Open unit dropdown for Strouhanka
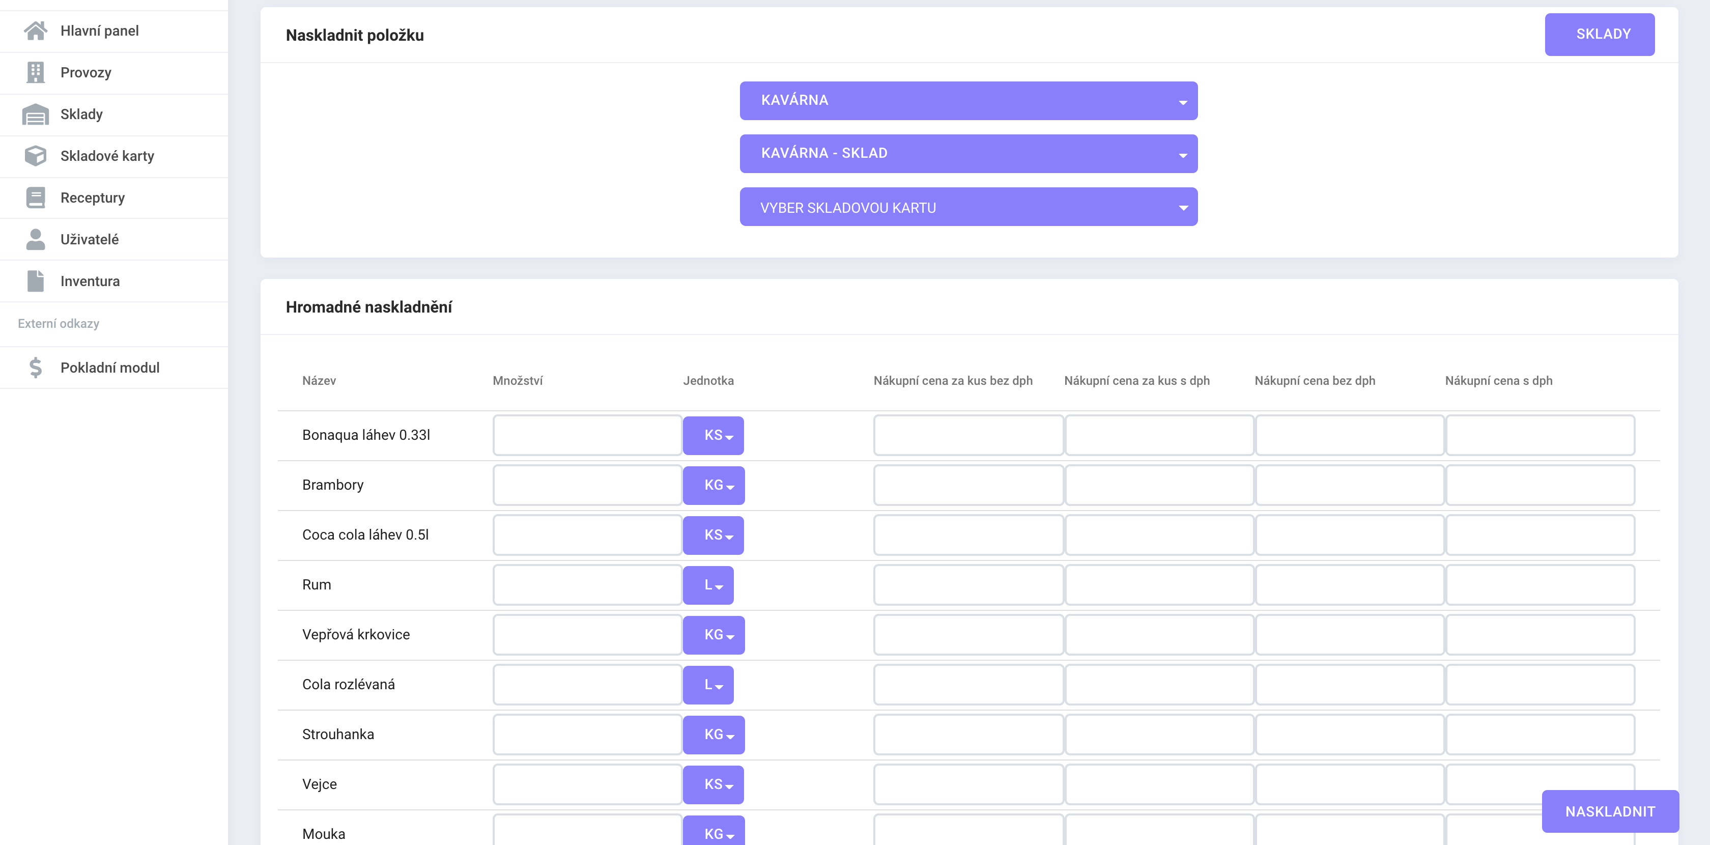1710x845 pixels. pos(714,735)
